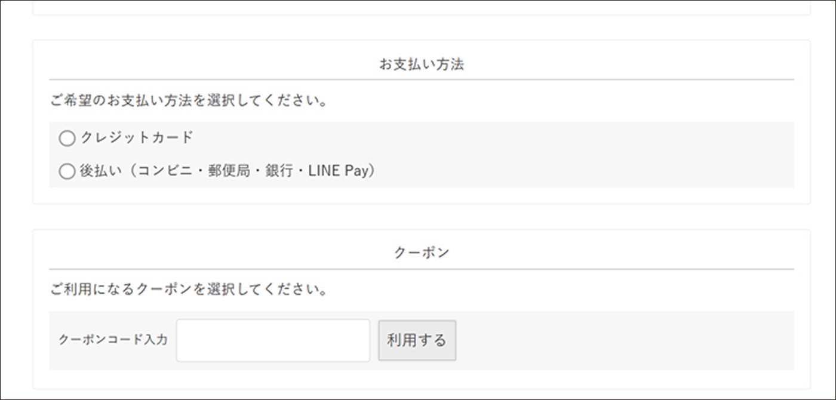Click the クーポン section heading
The image size is (836, 400).
click(421, 253)
